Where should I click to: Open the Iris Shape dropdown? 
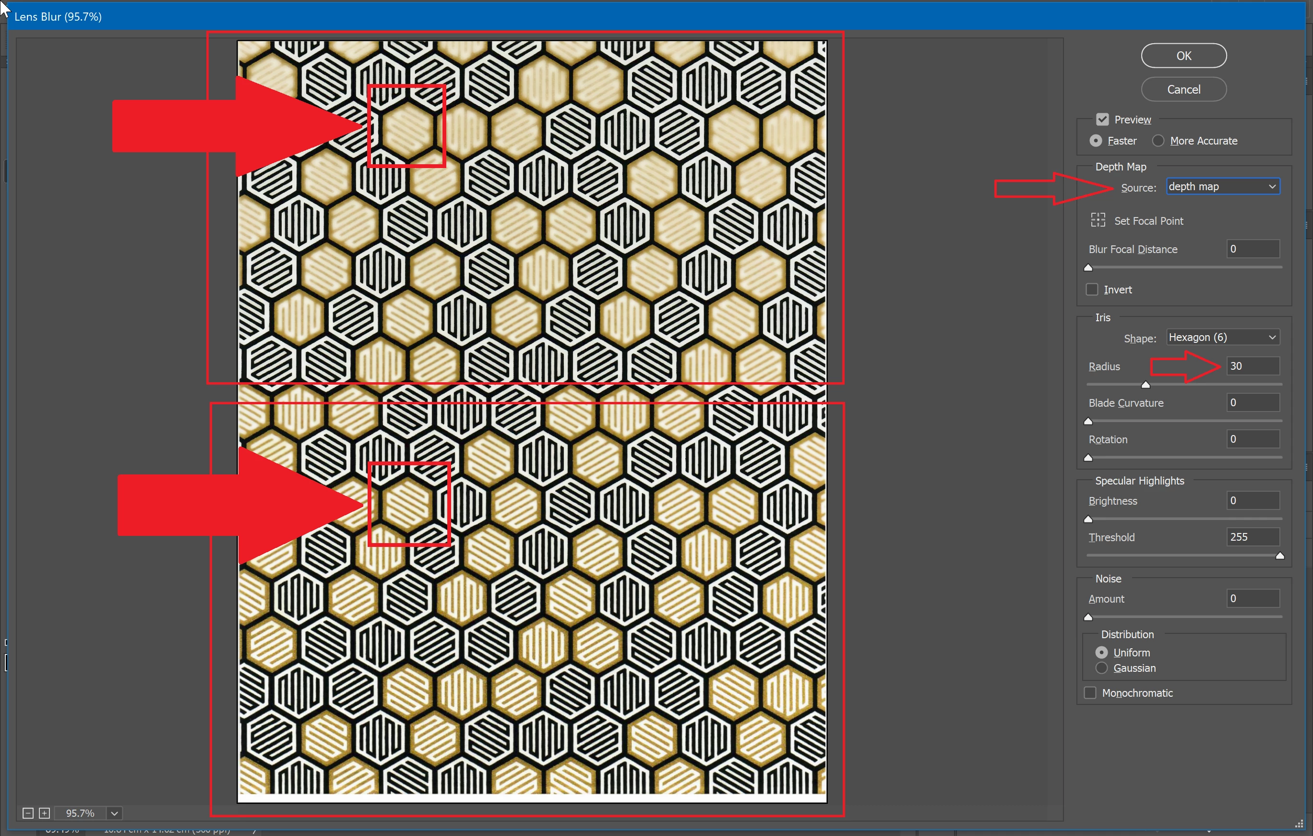coord(1222,337)
